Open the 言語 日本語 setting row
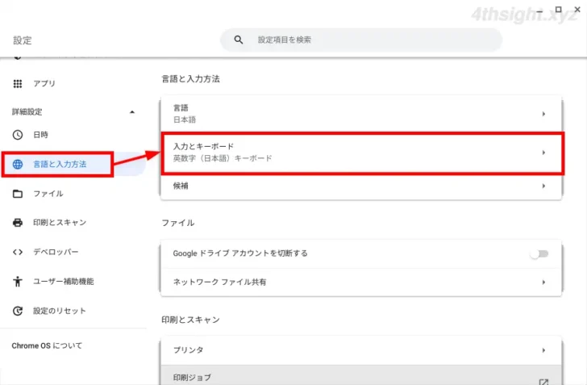 (361, 114)
